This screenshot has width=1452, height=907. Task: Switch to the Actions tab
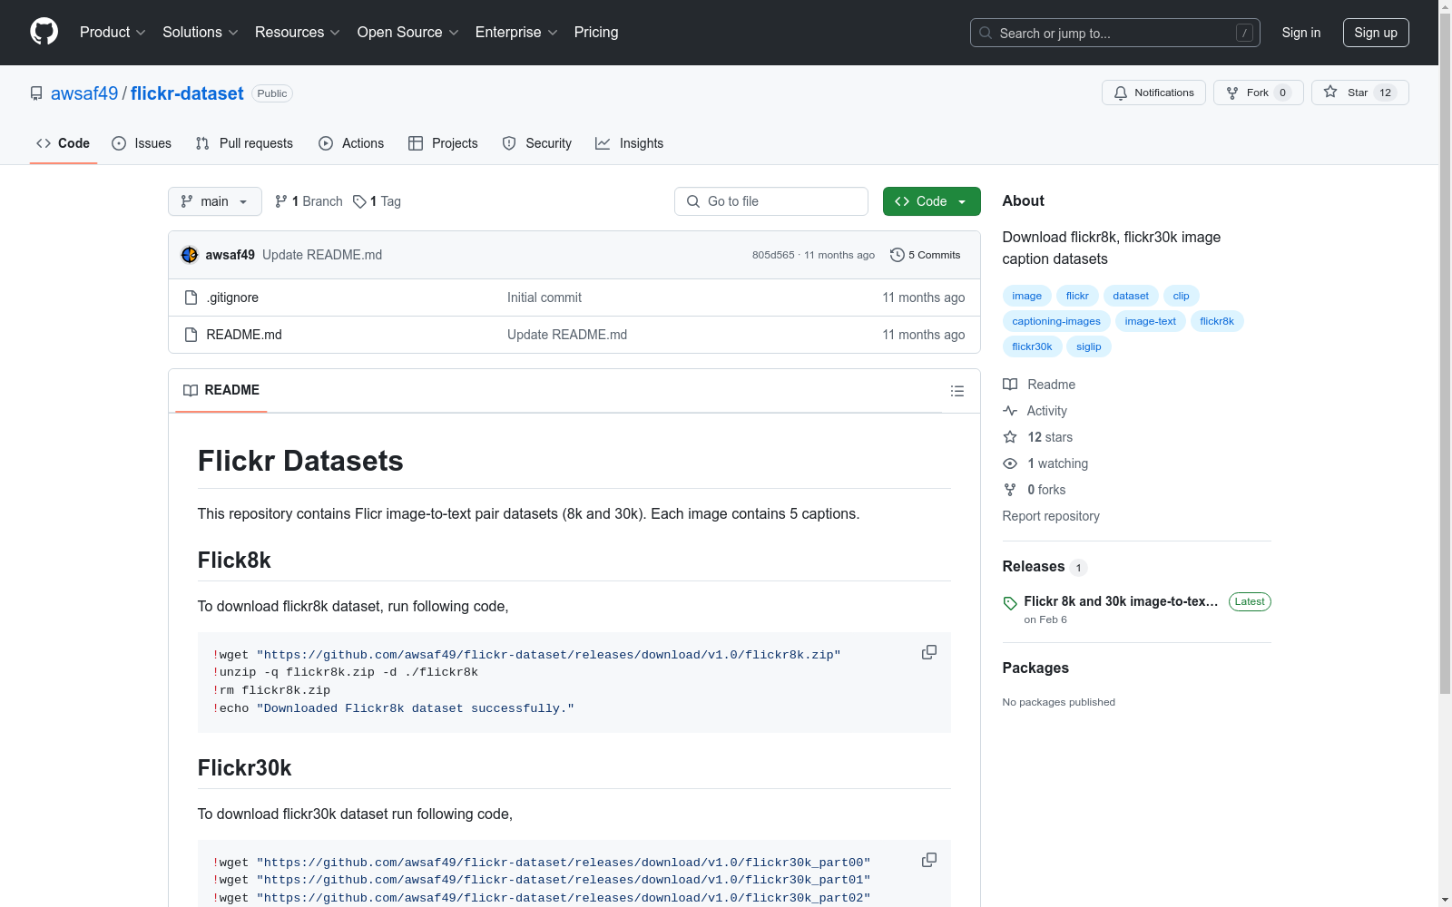tap(351, 143)
